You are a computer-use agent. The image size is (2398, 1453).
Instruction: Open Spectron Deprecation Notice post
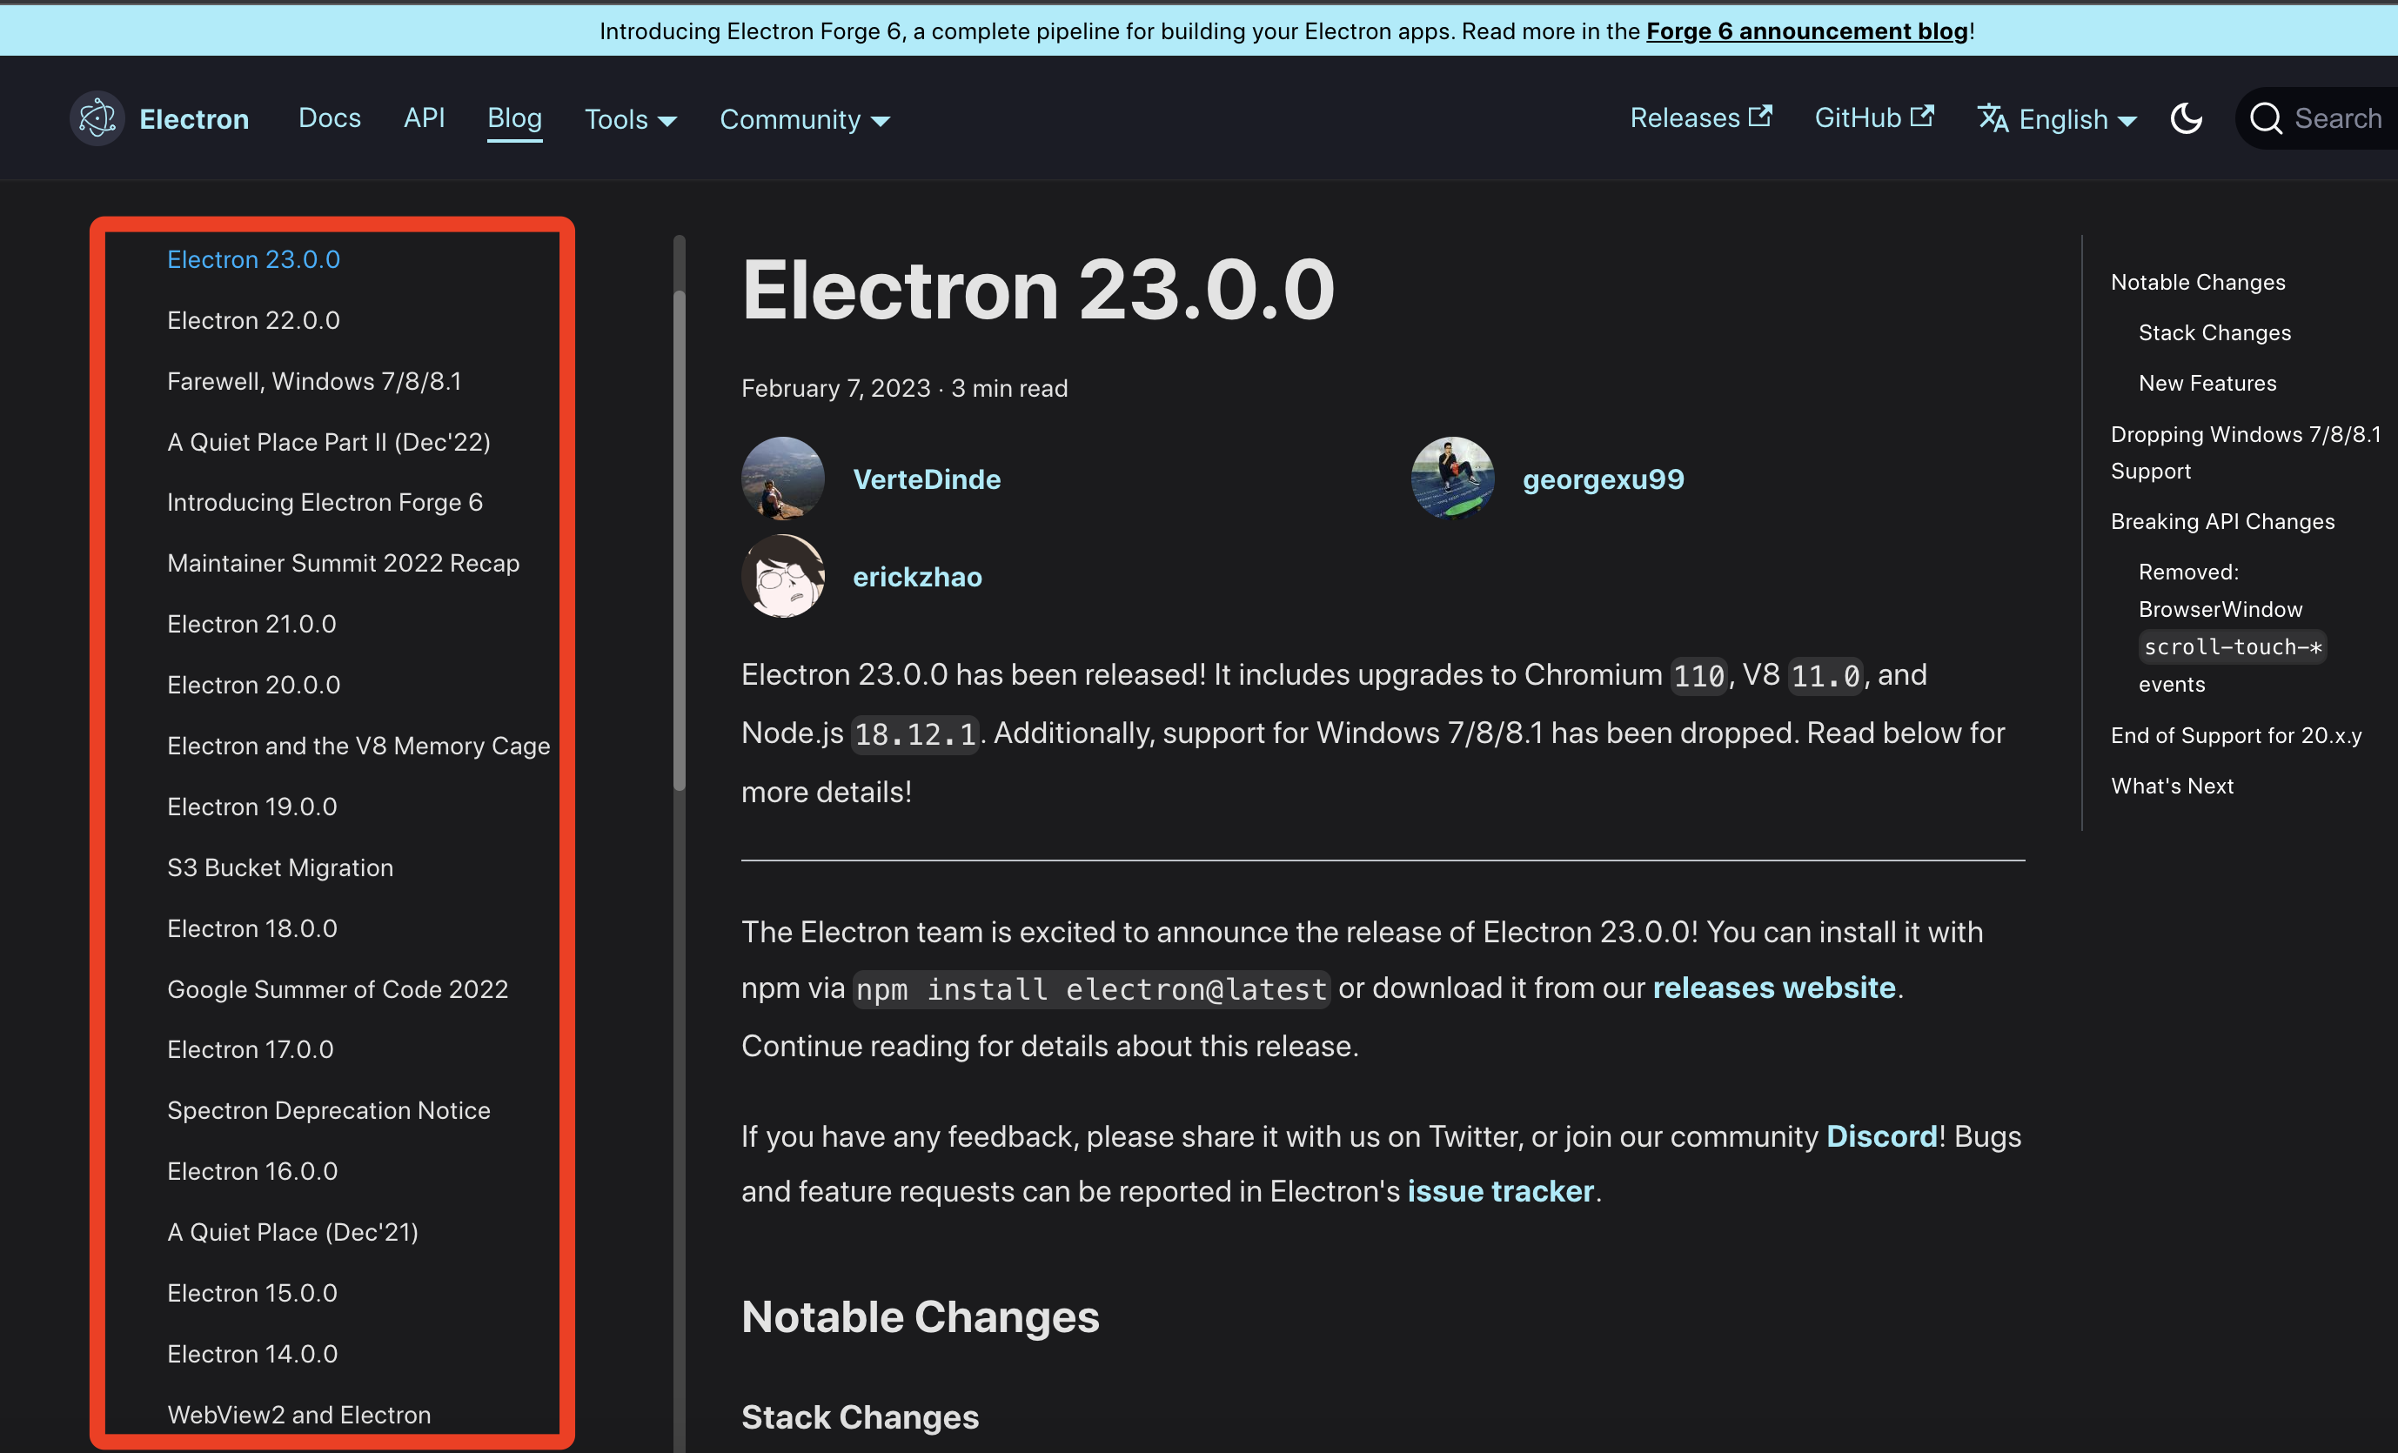tap(328, 1109)
